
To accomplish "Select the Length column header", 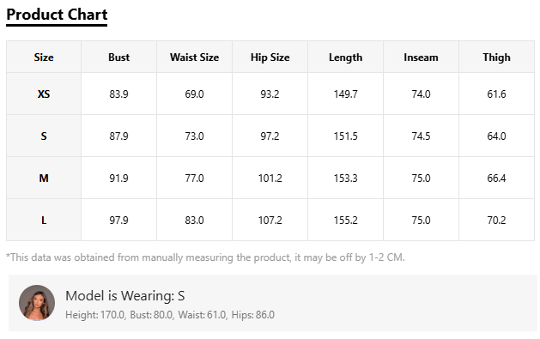I will tap(345, 58).
